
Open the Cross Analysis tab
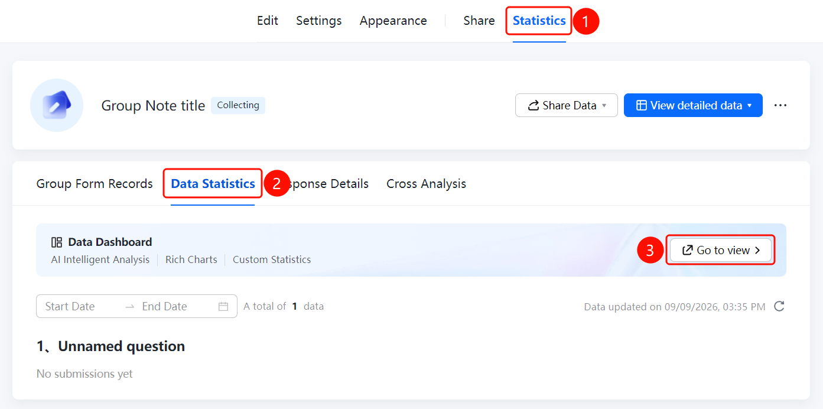pyautogui.click(x=426, y=184)
